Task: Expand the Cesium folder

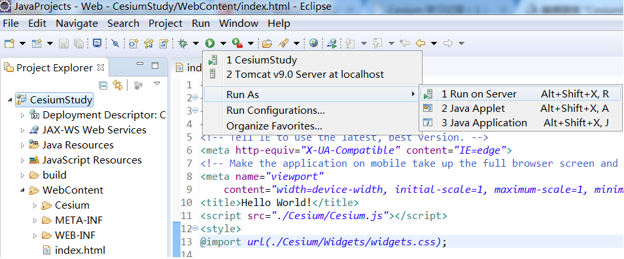Action: coord(35,205)
